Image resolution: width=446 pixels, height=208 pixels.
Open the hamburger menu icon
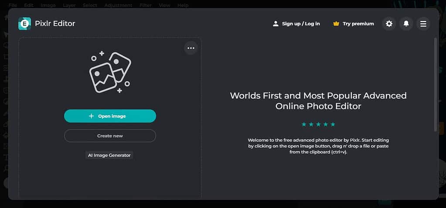click(x=423, y=24)
